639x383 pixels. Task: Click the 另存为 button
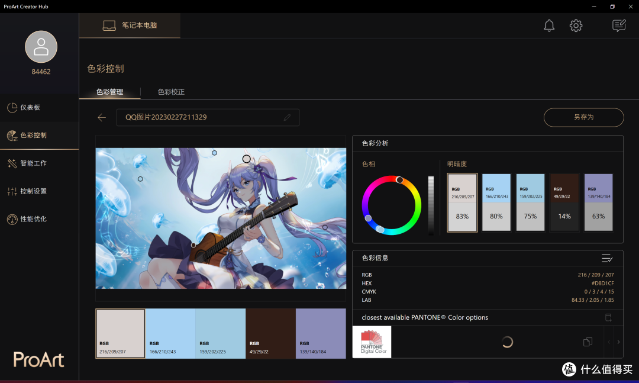point(583,117)
